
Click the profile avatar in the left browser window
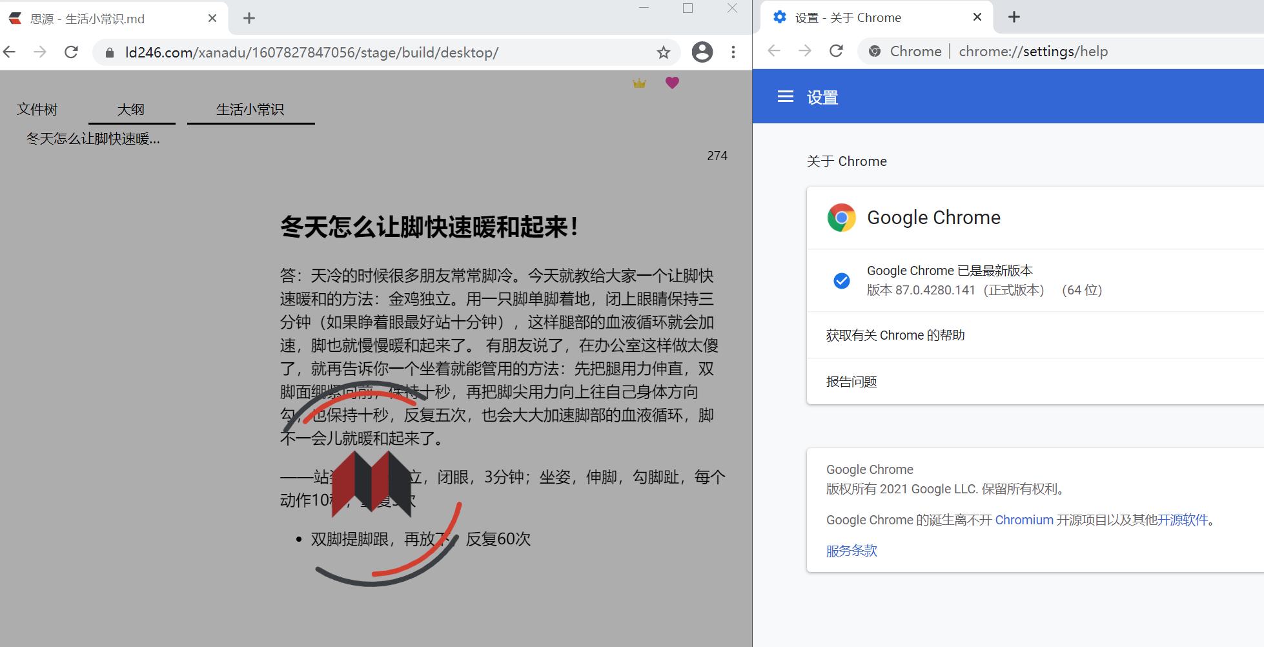pos(702,52)
